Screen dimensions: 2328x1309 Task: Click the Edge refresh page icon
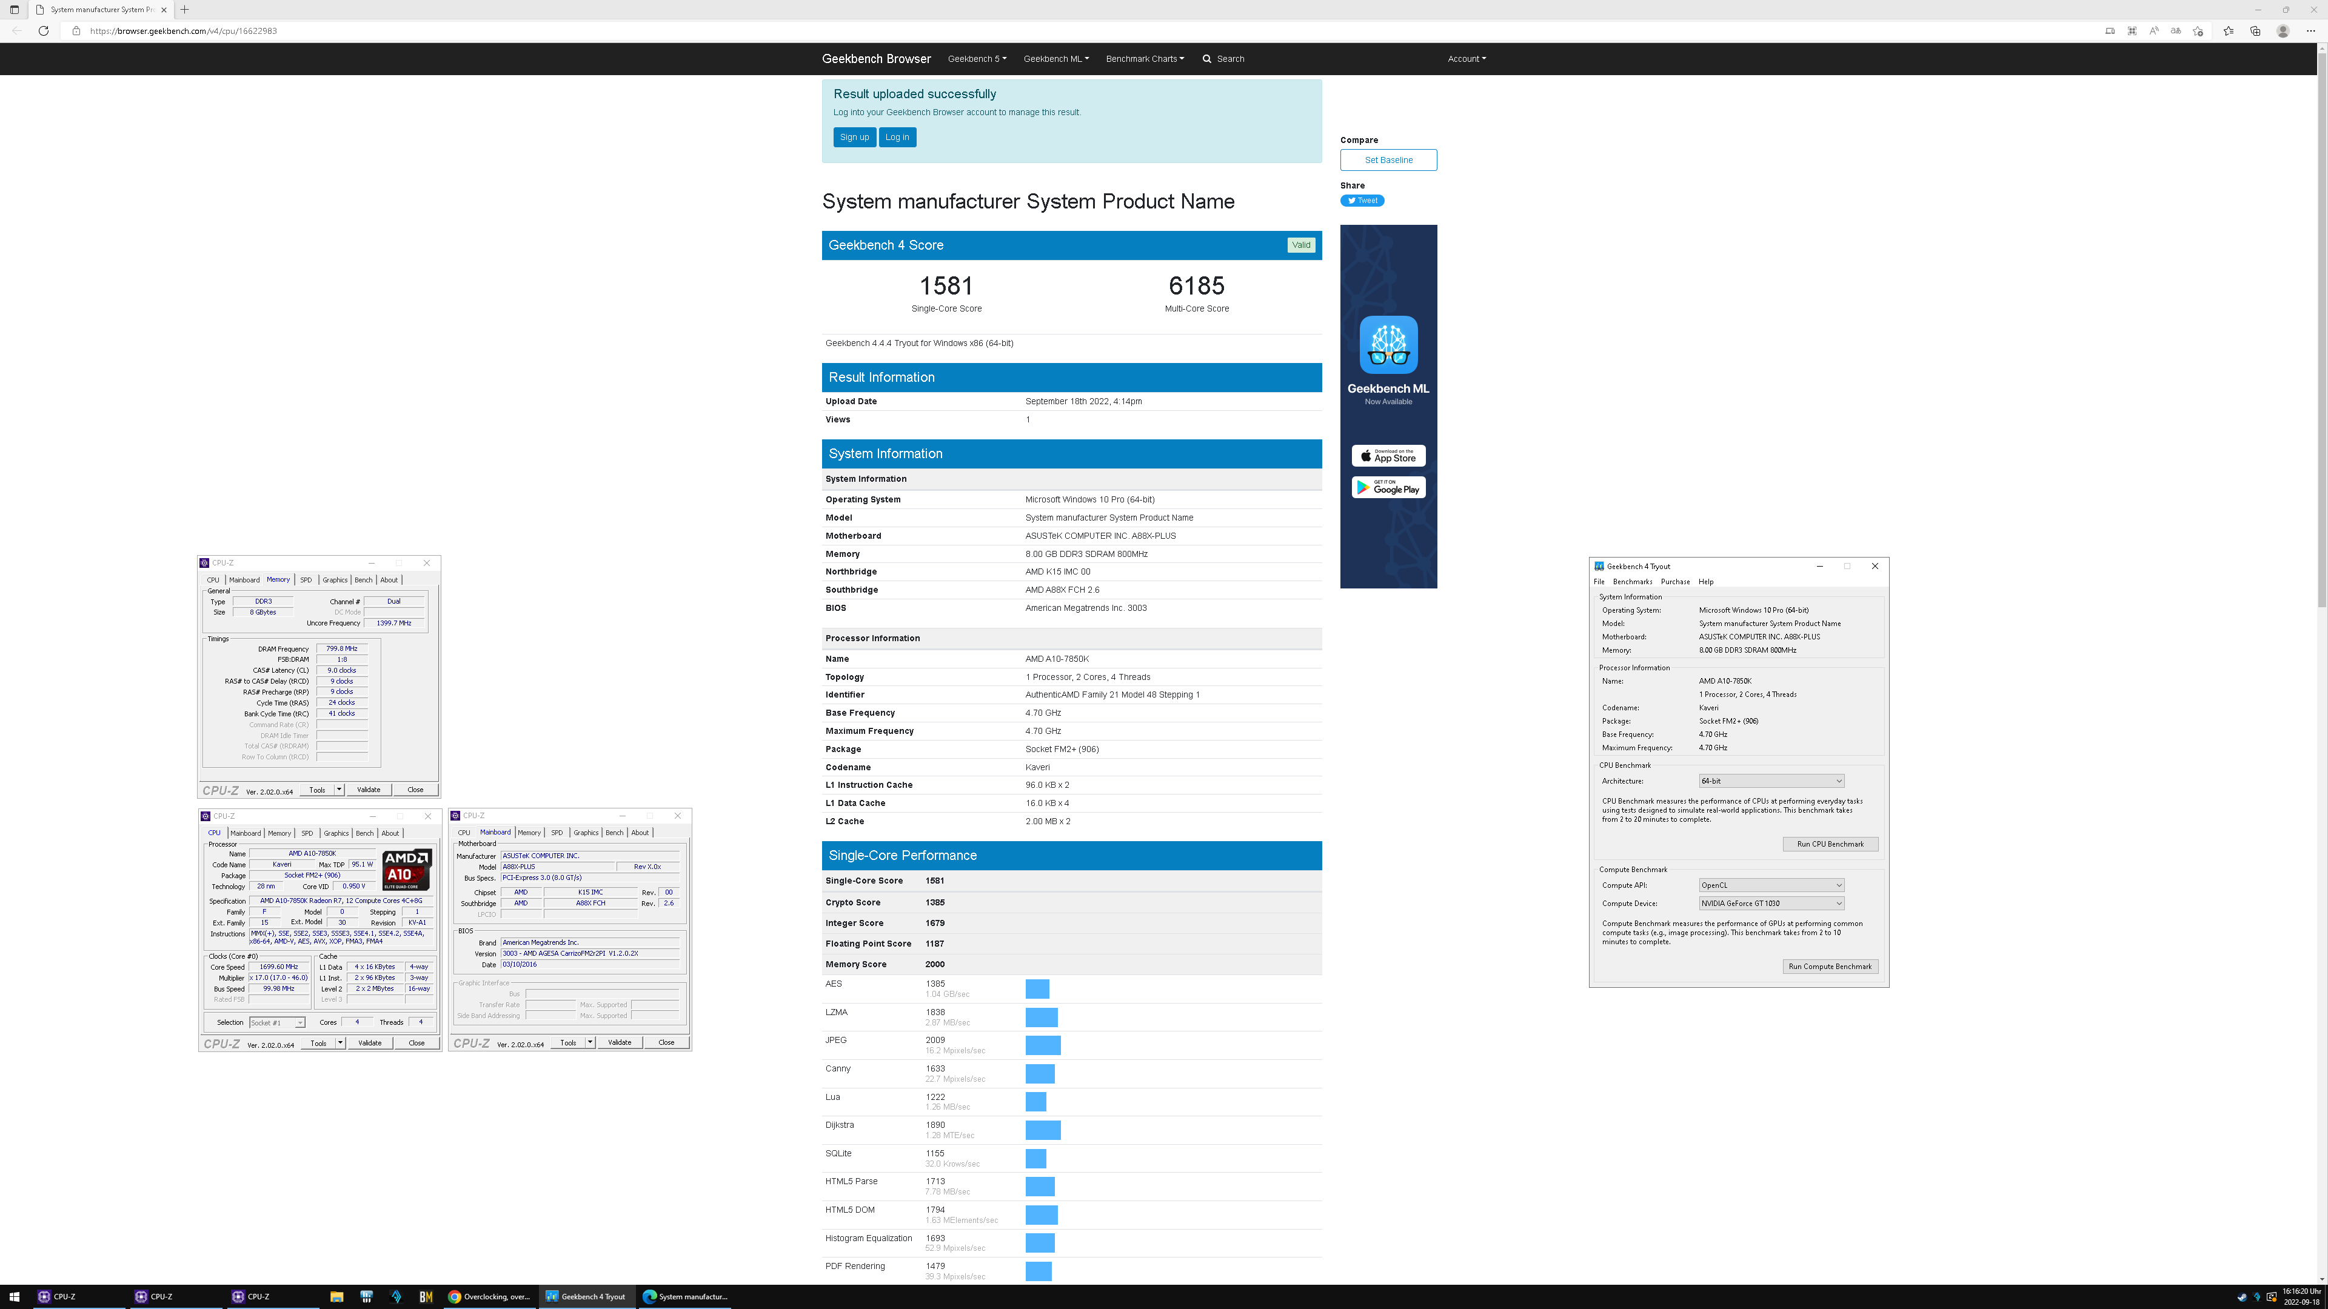pos(44,31)
